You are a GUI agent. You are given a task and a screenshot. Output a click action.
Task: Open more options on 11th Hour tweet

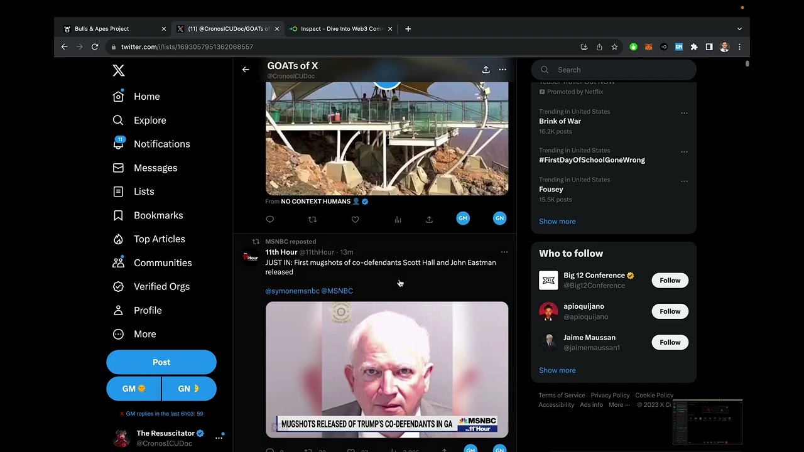point(504,252)
